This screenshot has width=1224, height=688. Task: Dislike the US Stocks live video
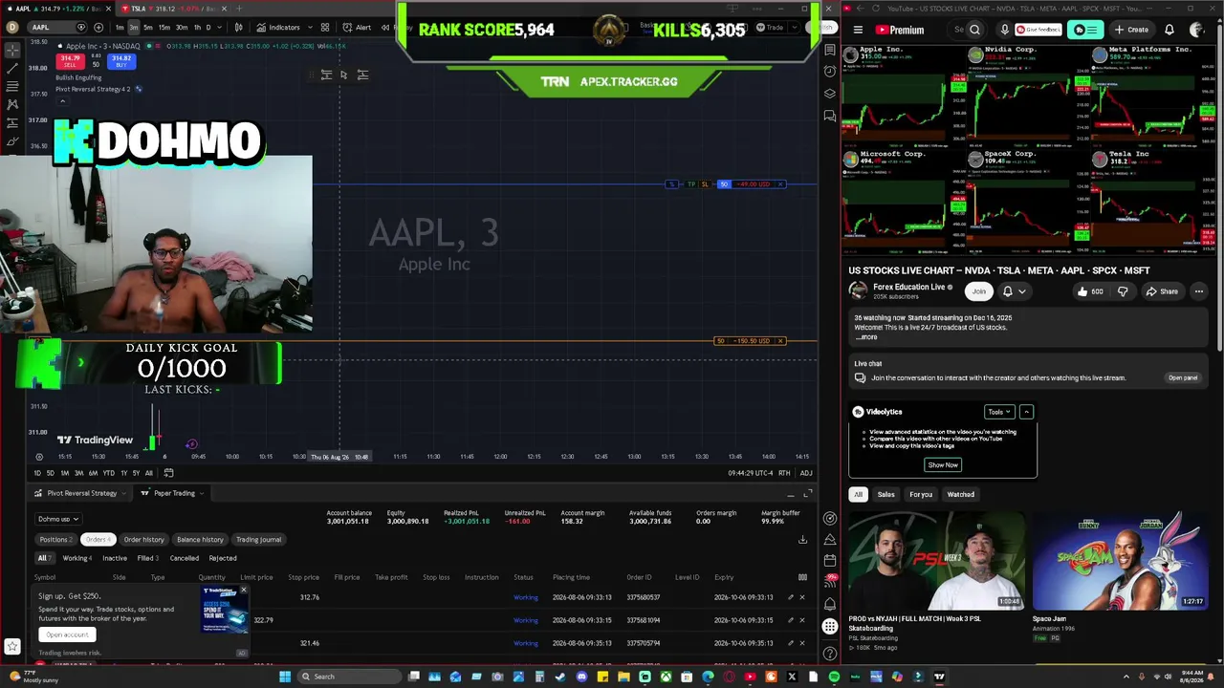[x=1123, y=291]
